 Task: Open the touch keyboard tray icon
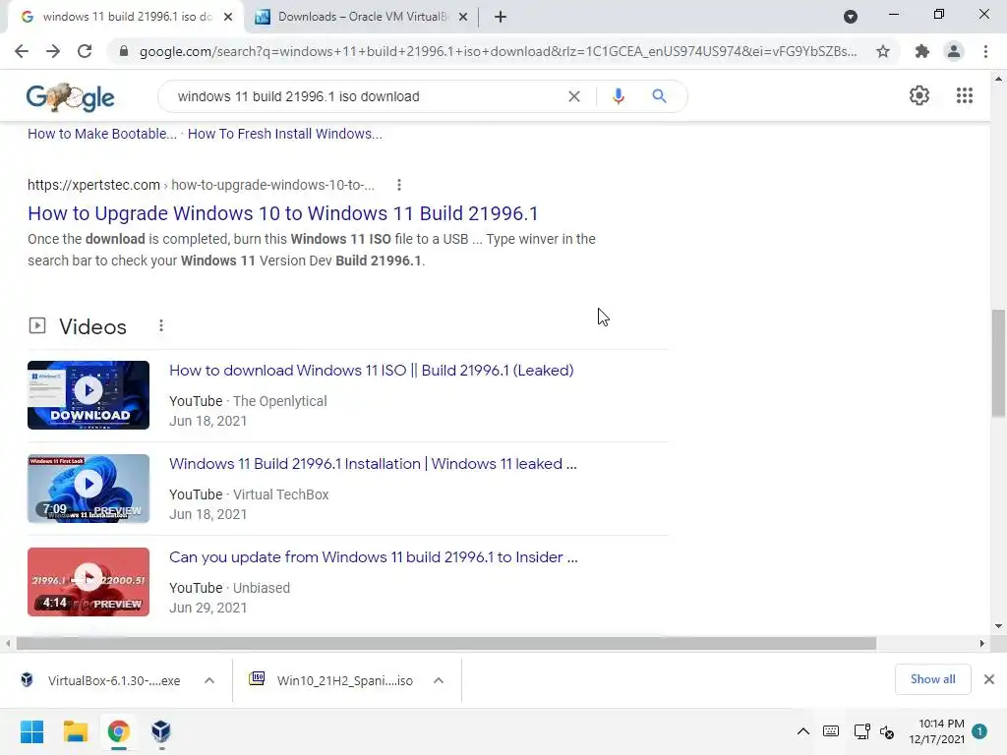(x=830, y=731)
